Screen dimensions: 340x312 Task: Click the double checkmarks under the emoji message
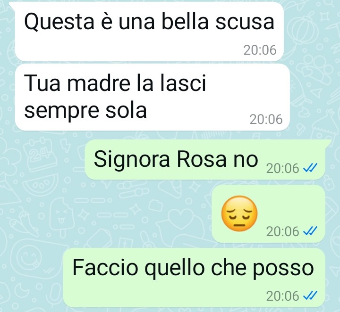pos(310,231)
